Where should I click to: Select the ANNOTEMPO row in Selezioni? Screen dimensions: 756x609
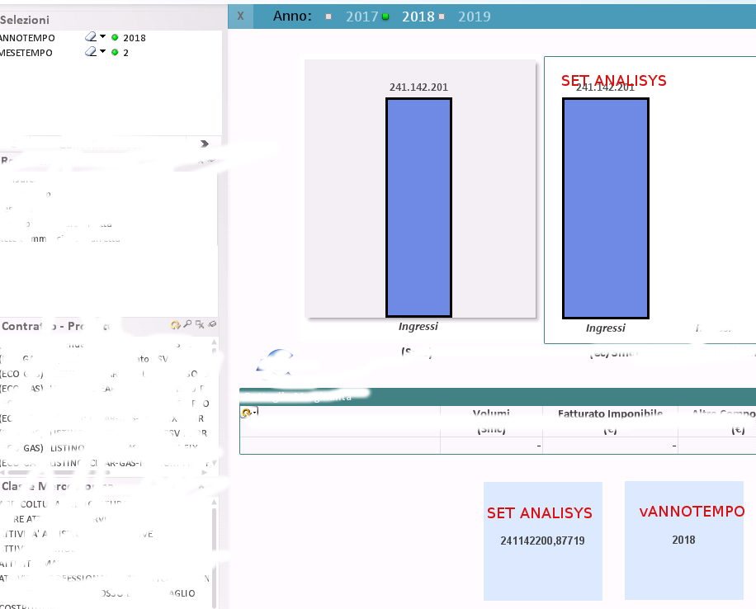coord(111,37)
